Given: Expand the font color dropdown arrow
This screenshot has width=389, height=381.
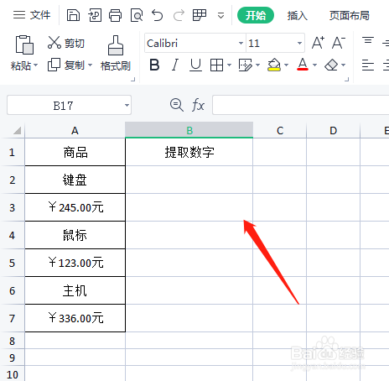Looking at the screenshot, I should tap(314, 65).
